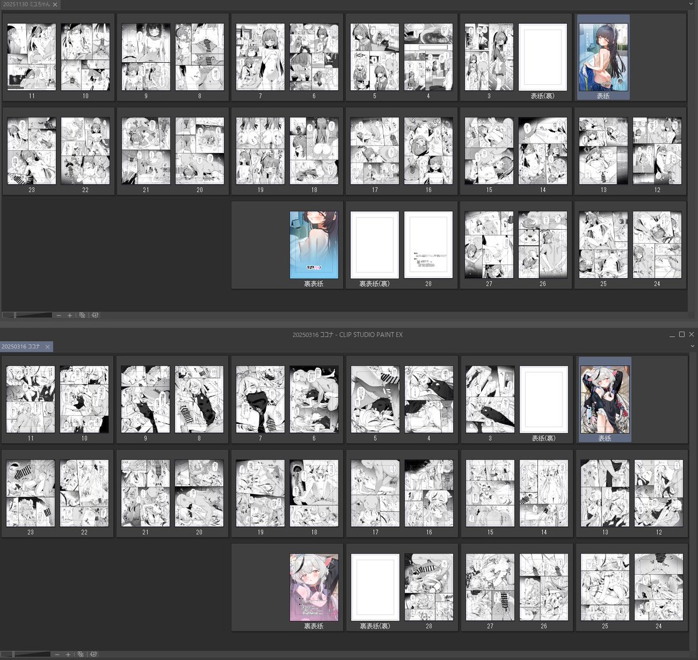Click page label "16" in ミコちゃん window
Viewport: 698px width, 660px height.
[428, 190]
